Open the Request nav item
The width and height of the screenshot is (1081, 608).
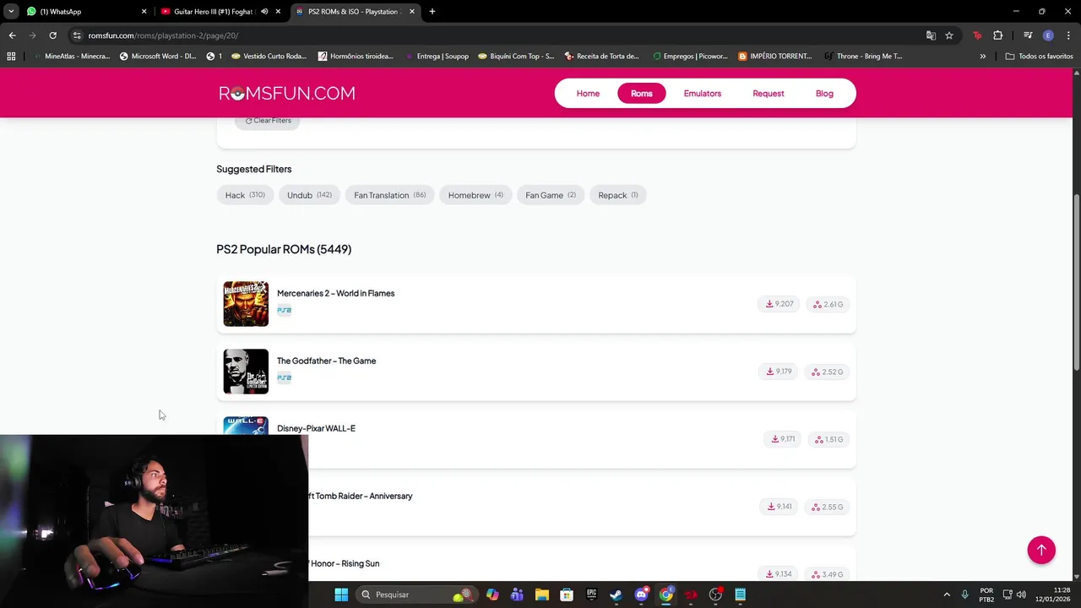[x=769, y=94]
